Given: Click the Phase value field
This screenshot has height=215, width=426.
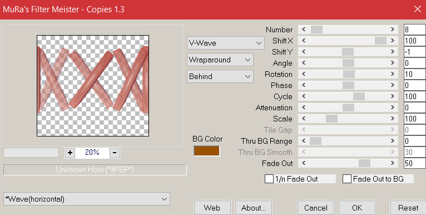Looking at the screenshot, I should (x=414, y=85).
